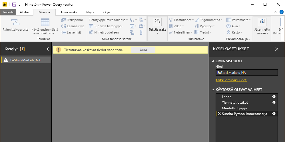Collapse the Kyselyt pane with chevron
The image size is (285, 142).
tap(48, 49)
